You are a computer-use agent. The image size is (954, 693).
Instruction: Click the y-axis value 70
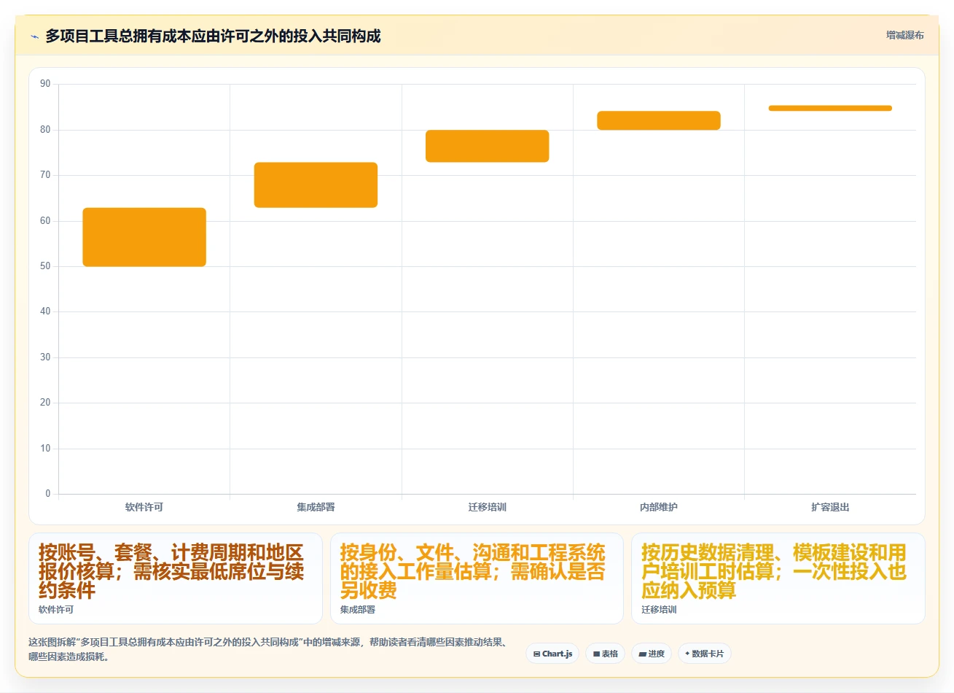tap(45, 175)
